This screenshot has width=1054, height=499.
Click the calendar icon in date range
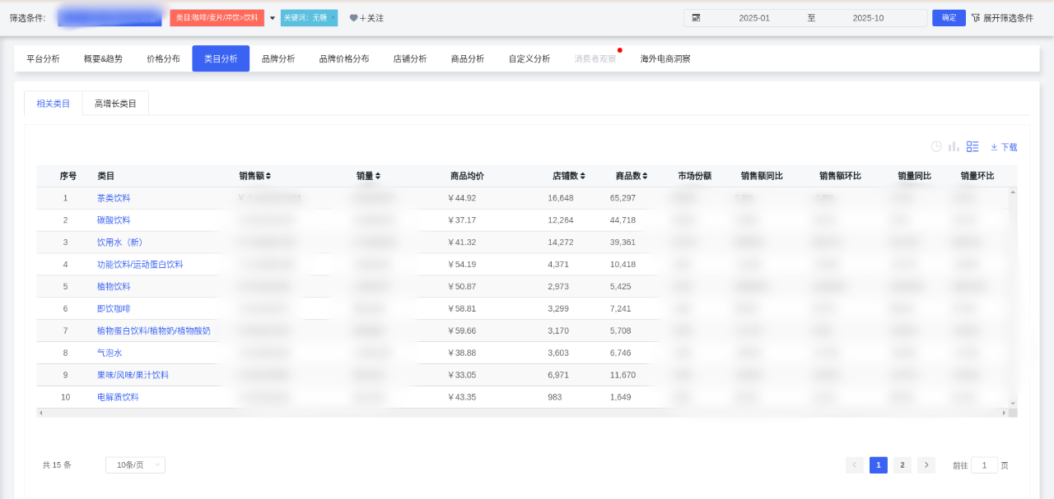696,18
